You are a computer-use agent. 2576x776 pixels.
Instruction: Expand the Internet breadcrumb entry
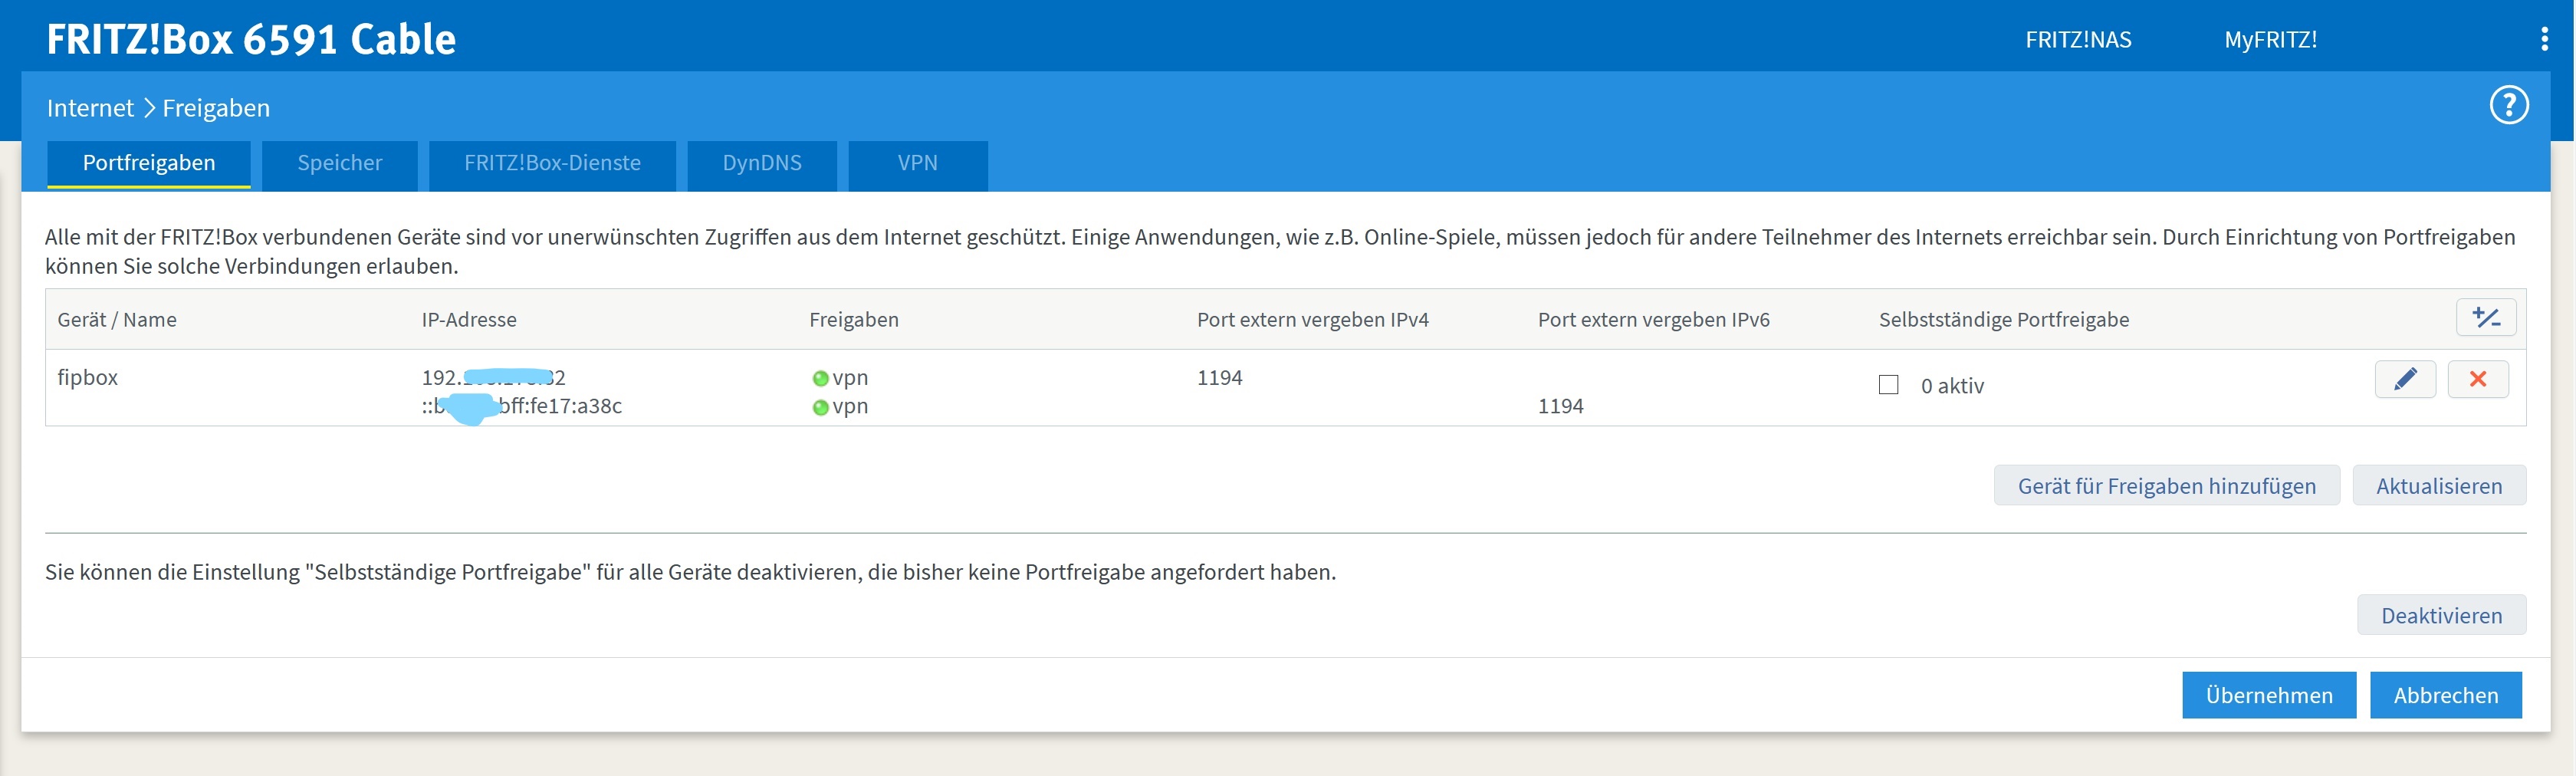point(89,107)
